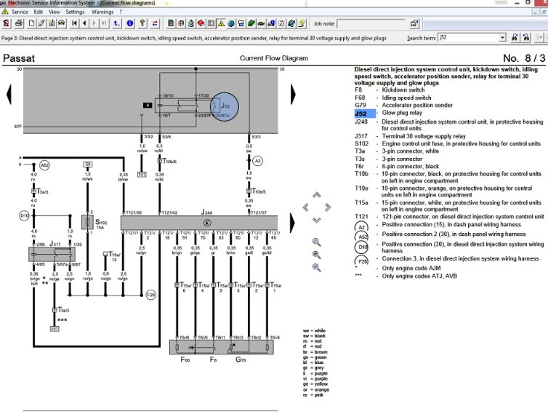Image resolution: width=548 pixels, height=412 pixels.
Task: Click the button beside Job note field
Action: tap(414, 23)
